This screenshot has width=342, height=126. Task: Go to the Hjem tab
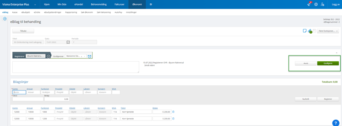(47, 4)
